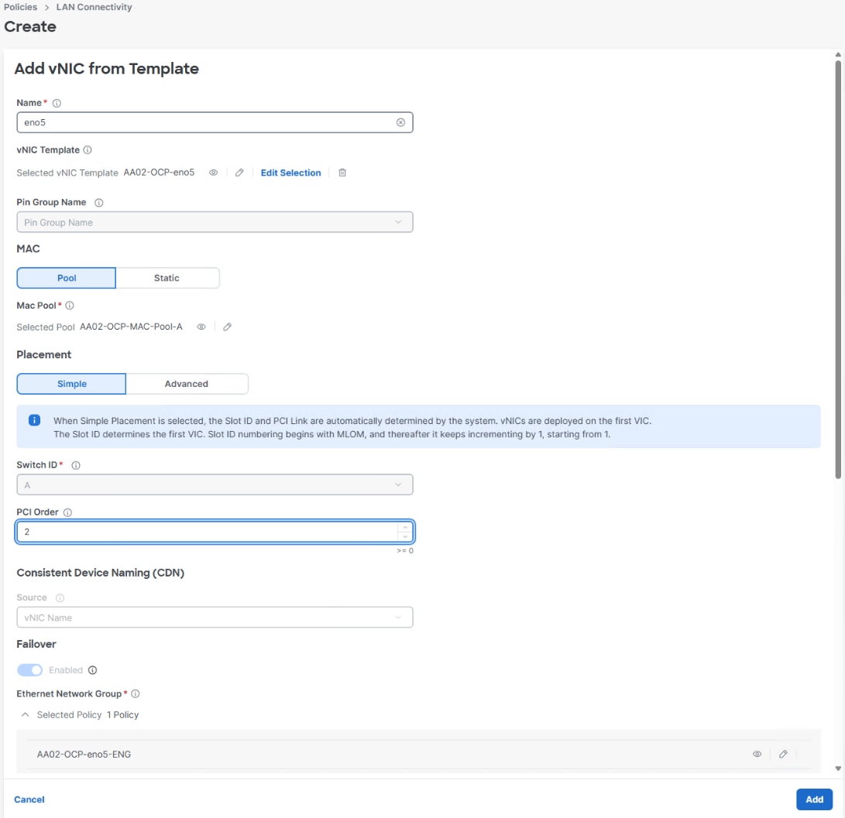
Task: Show the CDN Source info icon
Action: pyautogui.click(x=60, y=597)
